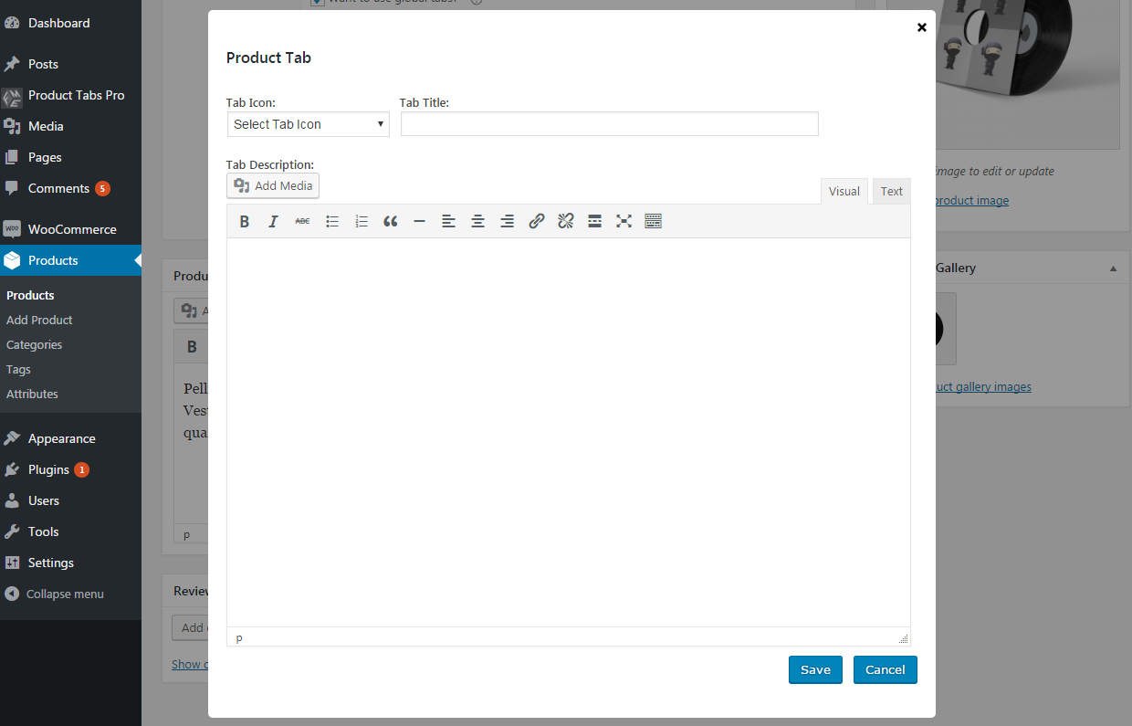Image resolution: width=1132 pixels, height=726 pixels.
Task: Click the Tab Title input field
Action: click(x=610, y=124)
